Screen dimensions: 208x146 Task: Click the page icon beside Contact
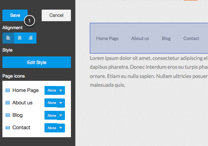click(8, 128)
